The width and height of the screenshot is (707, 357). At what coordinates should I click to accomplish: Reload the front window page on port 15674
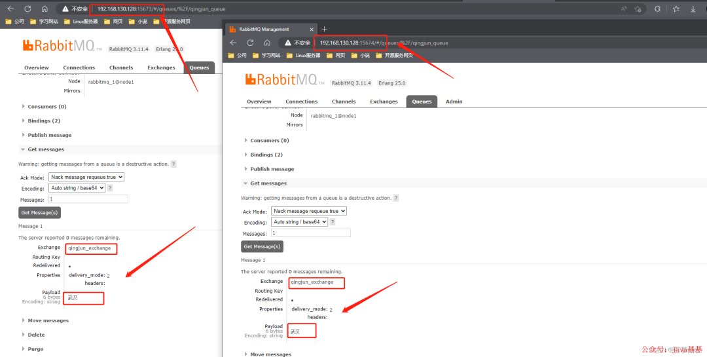(x=250, y=43)
